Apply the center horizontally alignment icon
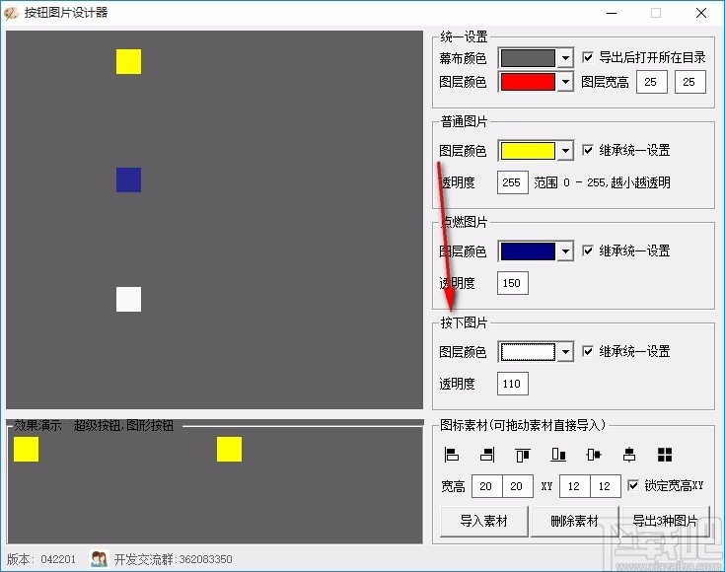Screen dimensions: 725x572 point(629,455)
